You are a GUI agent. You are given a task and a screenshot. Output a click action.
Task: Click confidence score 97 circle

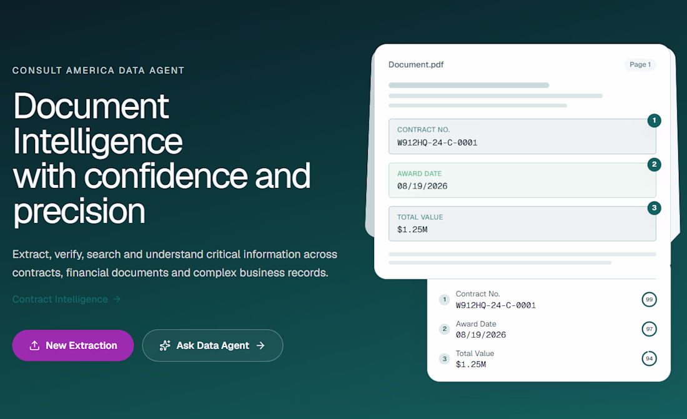point(649,328)
